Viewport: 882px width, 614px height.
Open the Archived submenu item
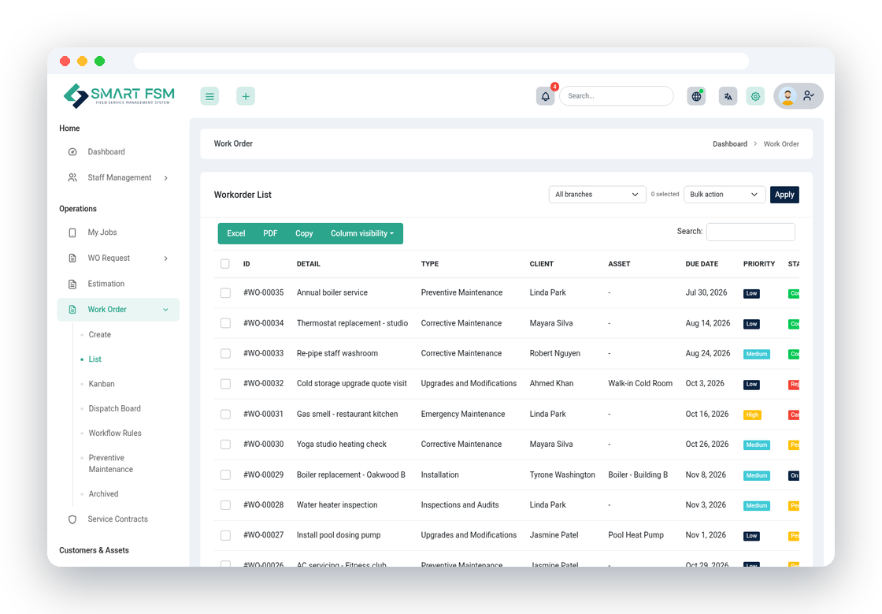pos(103,494)
